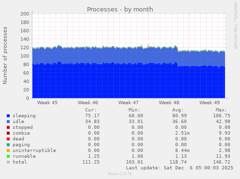Click the gray total legend swatch
240x179 pixels.
8,162
